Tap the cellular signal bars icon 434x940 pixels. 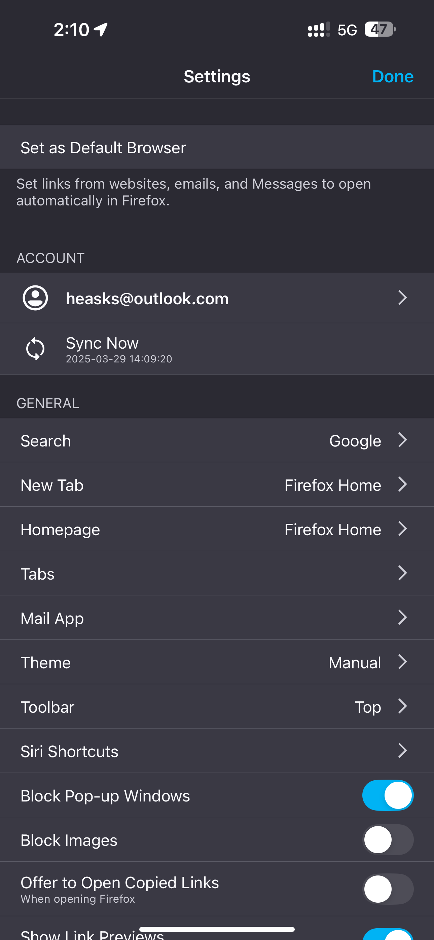319,30
